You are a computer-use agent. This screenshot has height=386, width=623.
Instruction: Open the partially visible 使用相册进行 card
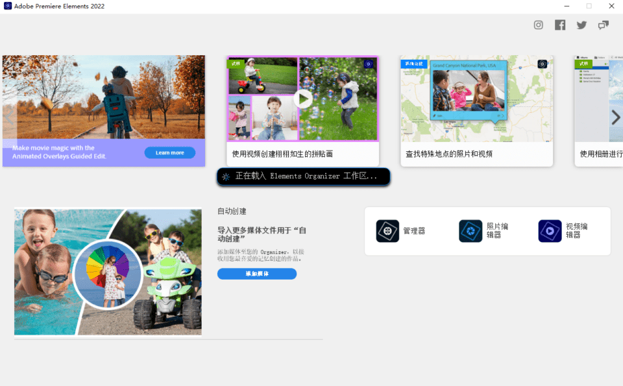(599, 111)
